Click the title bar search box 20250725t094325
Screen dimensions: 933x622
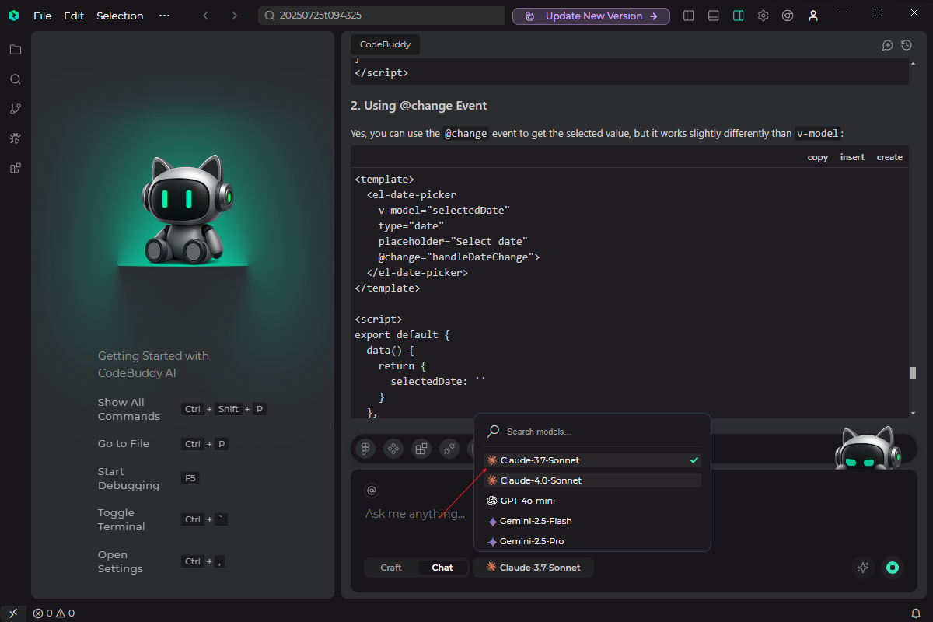(382, 16)
